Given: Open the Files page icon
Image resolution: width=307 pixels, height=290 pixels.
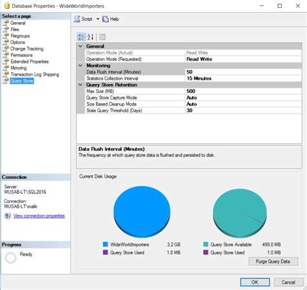Looking at the screenshot, I should (6, 29).
